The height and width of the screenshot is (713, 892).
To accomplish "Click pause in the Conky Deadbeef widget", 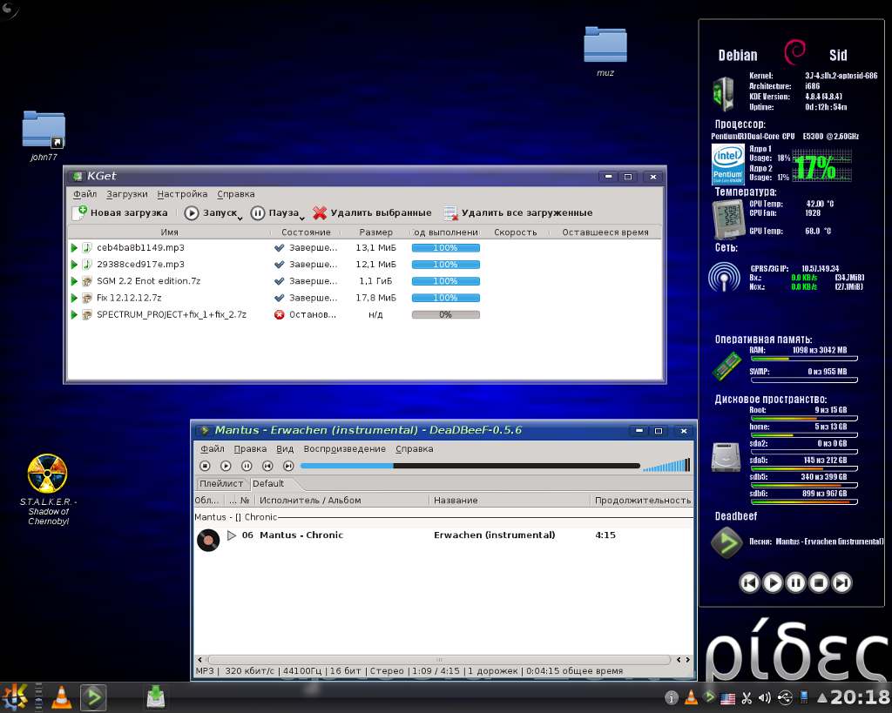I will click(x=796, y=582).
